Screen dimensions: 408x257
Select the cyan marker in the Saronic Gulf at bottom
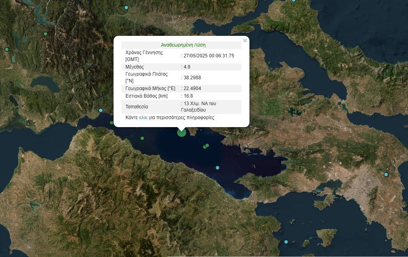coord(286,242)
